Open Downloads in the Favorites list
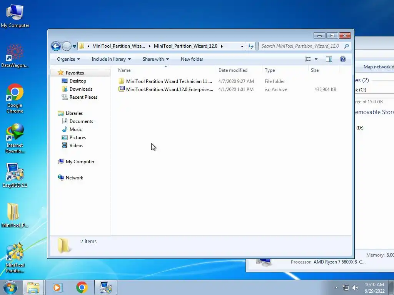 (x=81, y=89)
